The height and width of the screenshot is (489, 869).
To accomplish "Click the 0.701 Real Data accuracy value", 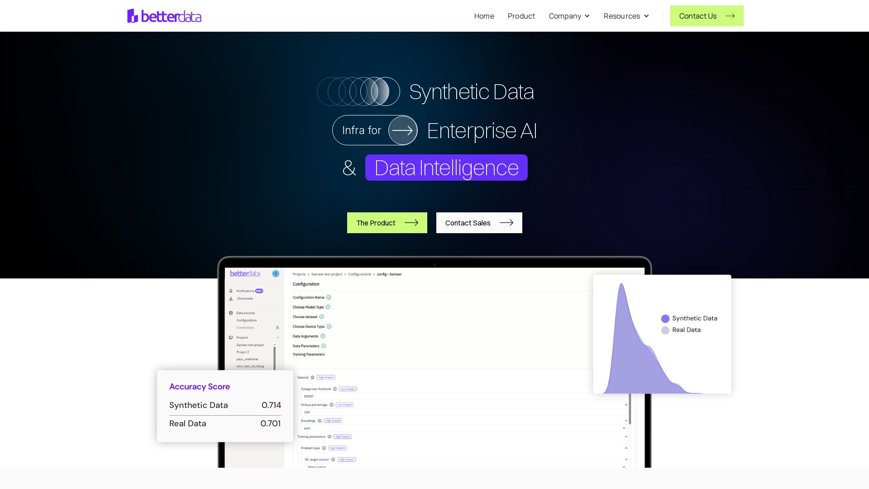I will coord(271,424).
